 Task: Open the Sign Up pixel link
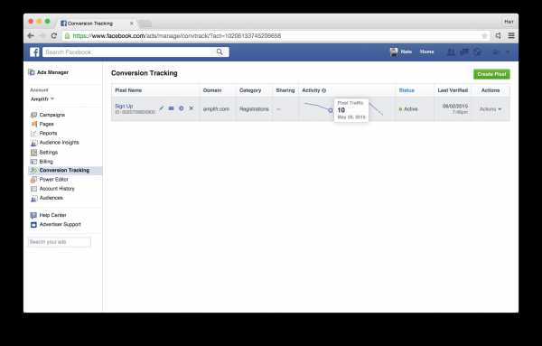click(x=124, y=106)
